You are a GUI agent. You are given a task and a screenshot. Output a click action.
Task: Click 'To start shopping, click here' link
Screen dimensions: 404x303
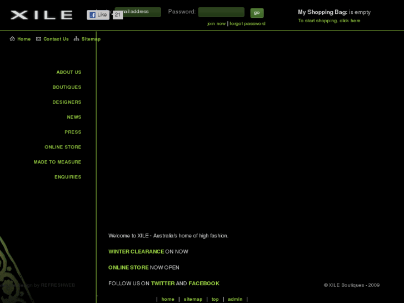[329, 21]
